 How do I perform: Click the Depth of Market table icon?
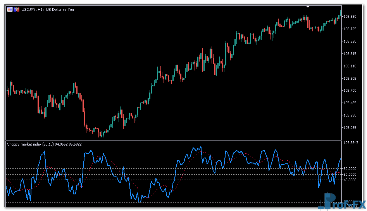[x=10, y=9]
